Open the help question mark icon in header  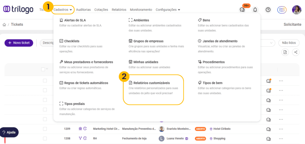coord(268,10)
